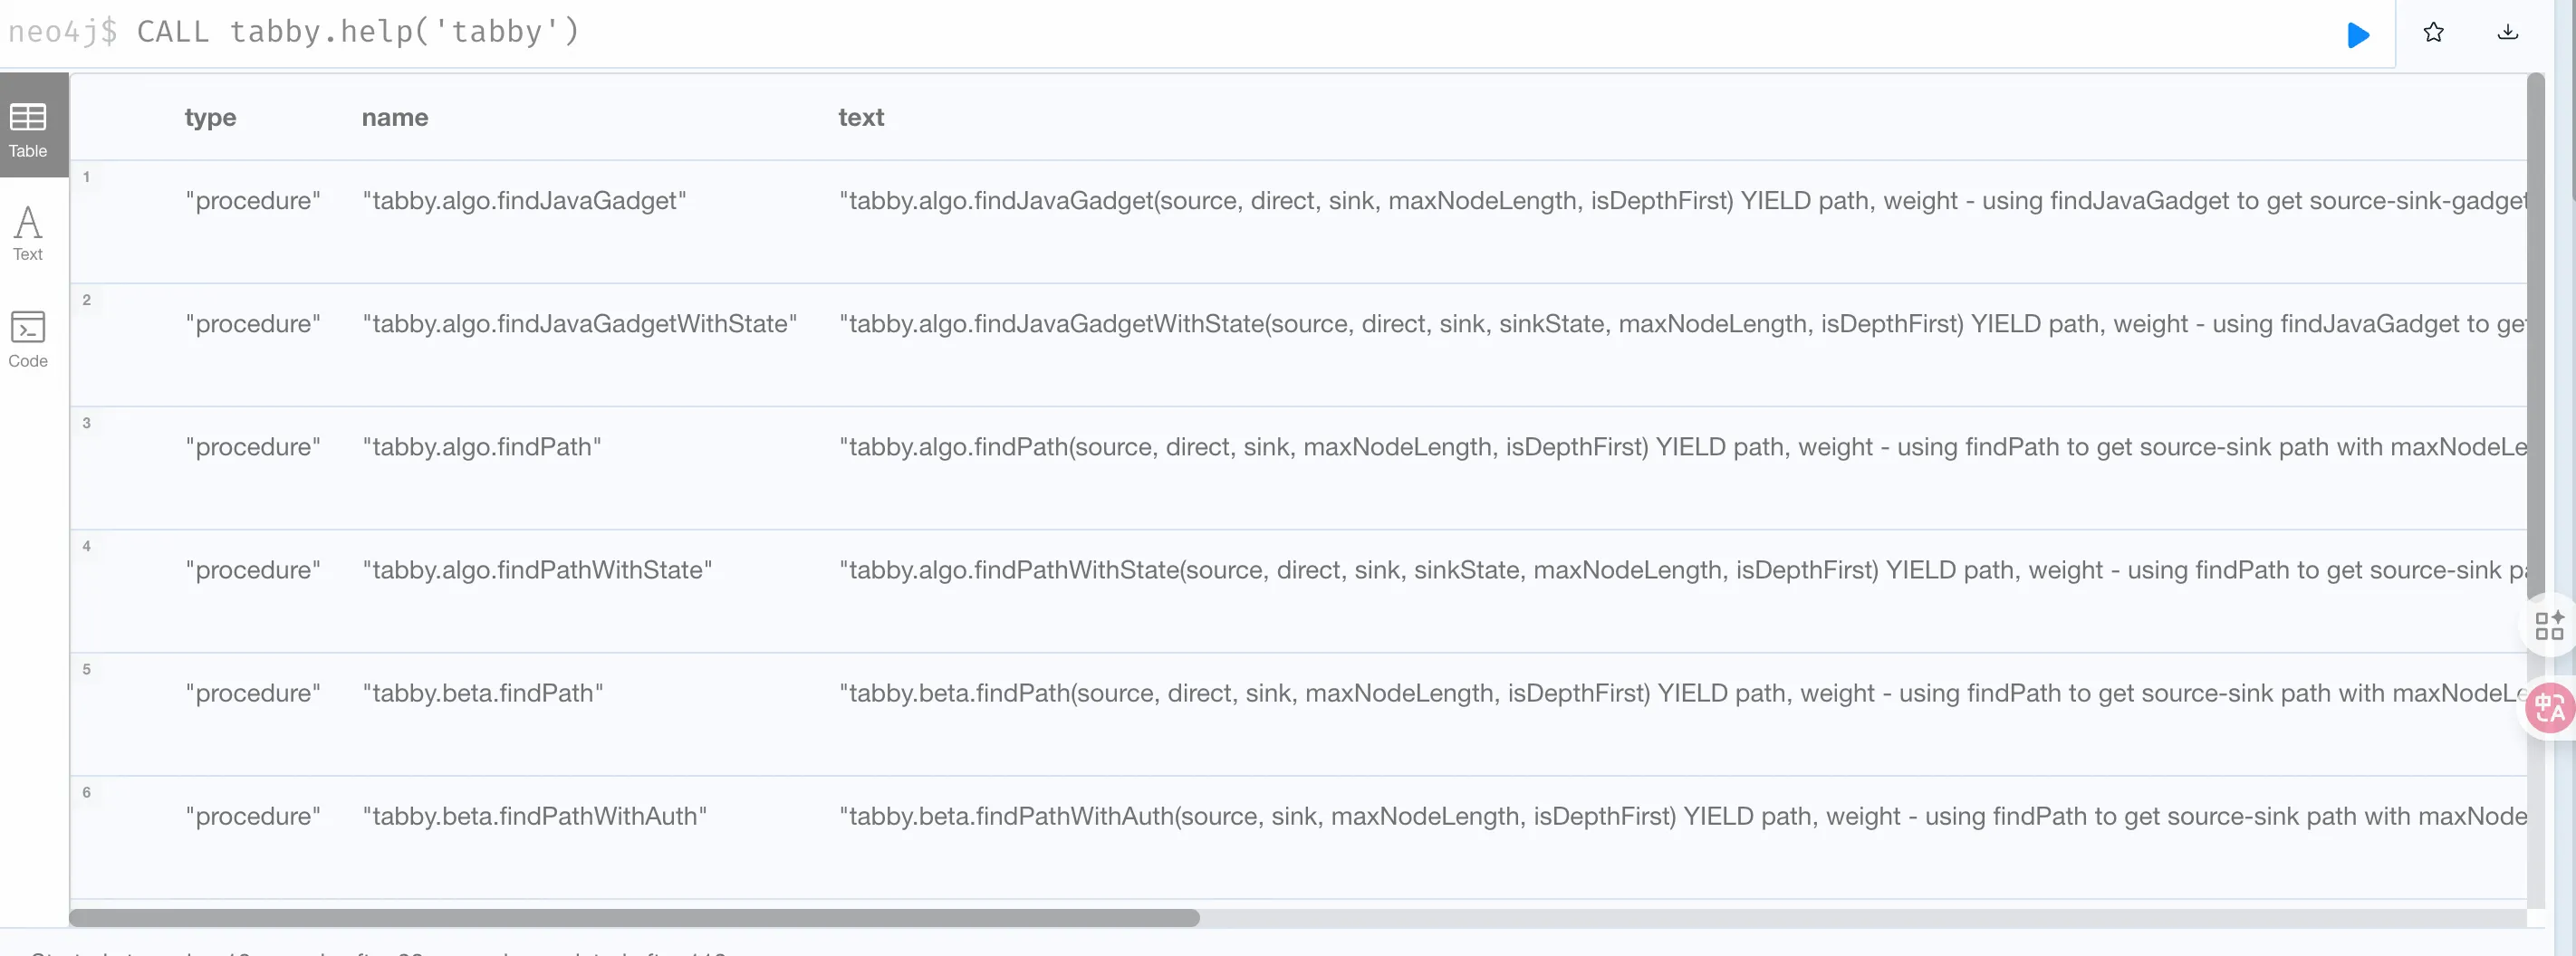This screenshot has height=956, width=2576.
Task: Click the floating grid sparkle icon
Action: tap(2549, 625)
